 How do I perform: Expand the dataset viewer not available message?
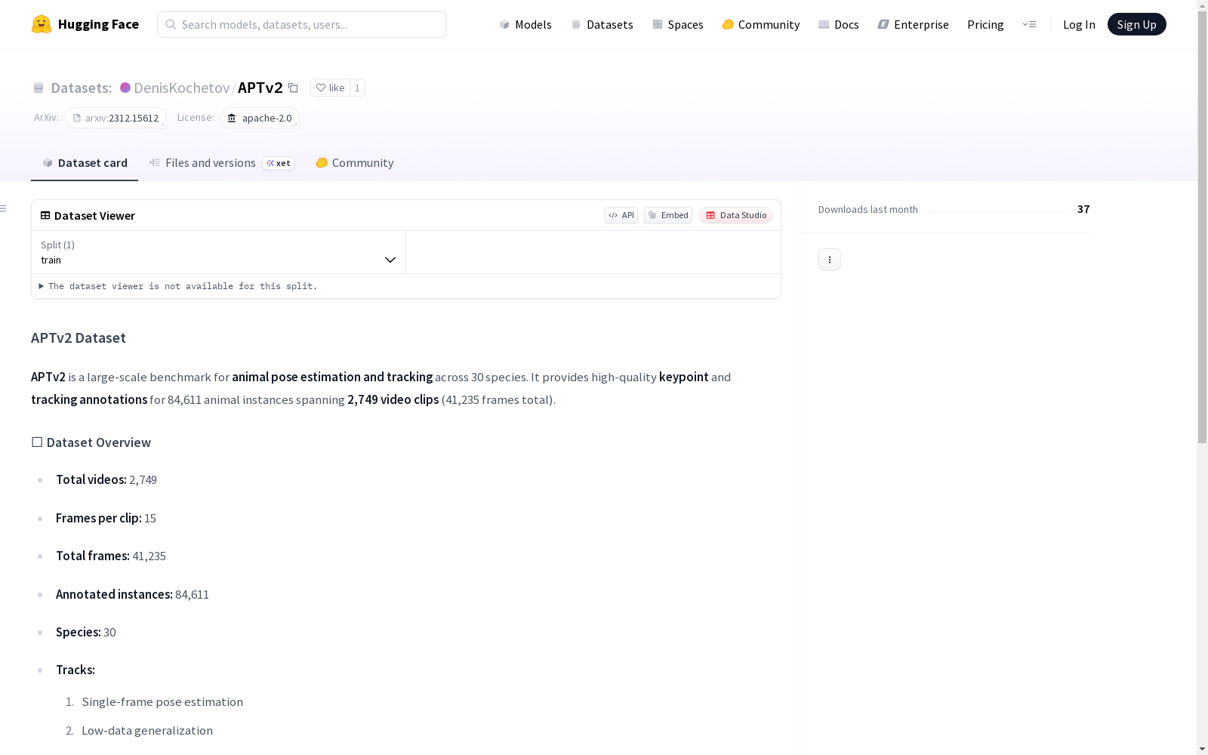(178, 286)
